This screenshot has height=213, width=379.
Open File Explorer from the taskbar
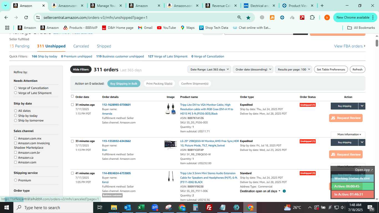114,207
